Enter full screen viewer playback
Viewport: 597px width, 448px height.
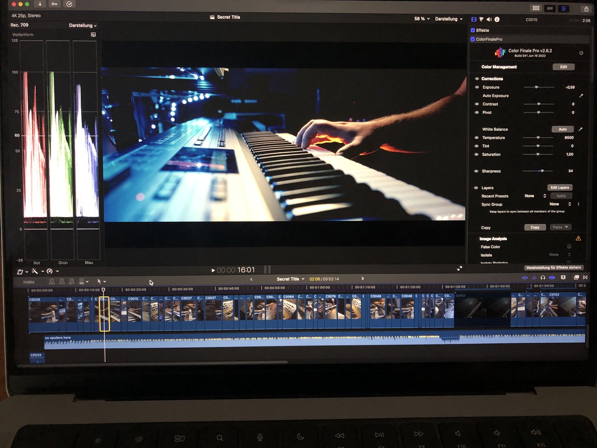point(460,268)
